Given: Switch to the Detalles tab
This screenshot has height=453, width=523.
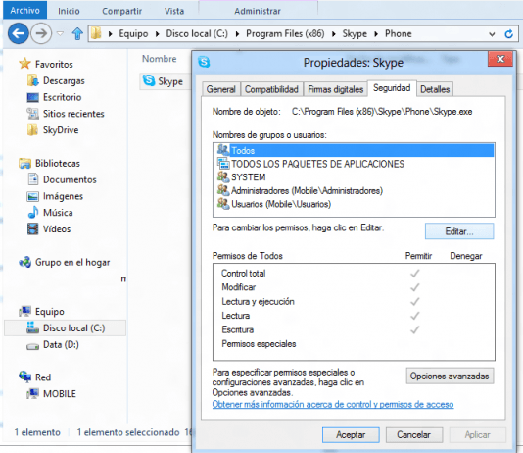Looking at the screenshot, I should (435, 89).
